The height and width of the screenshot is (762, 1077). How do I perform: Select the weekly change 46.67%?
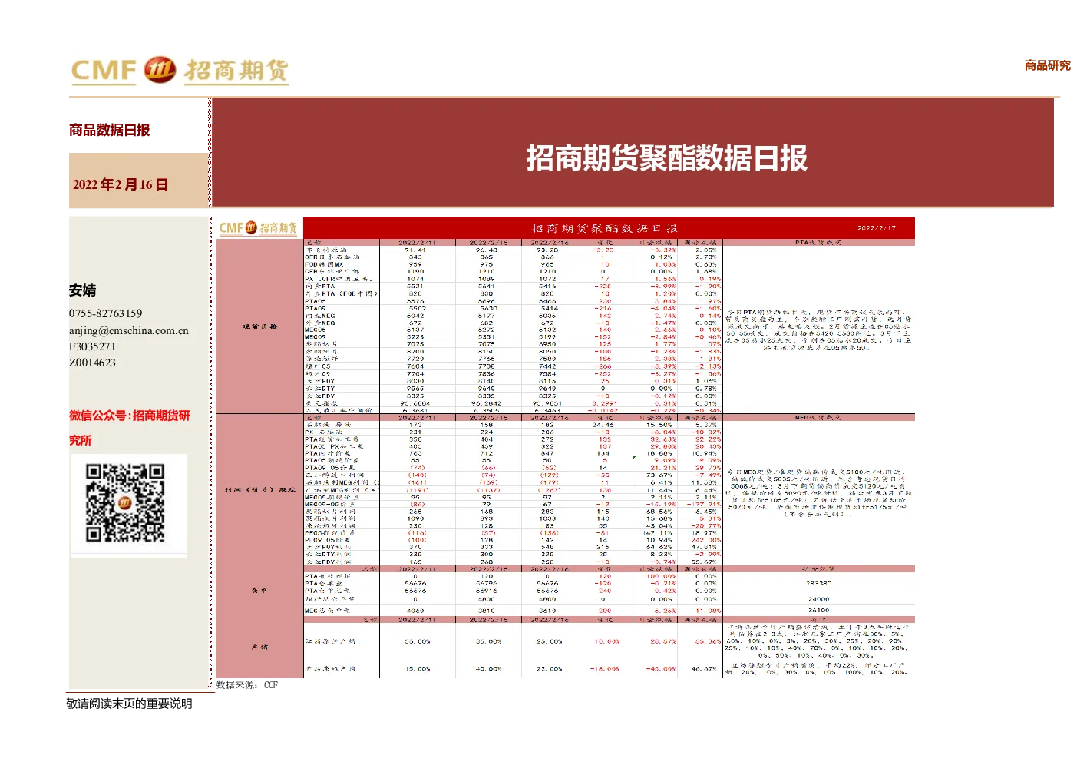pos(704,668)
